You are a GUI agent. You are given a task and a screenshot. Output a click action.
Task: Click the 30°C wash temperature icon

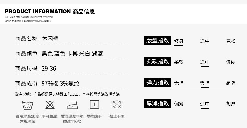tap(28, 105)
